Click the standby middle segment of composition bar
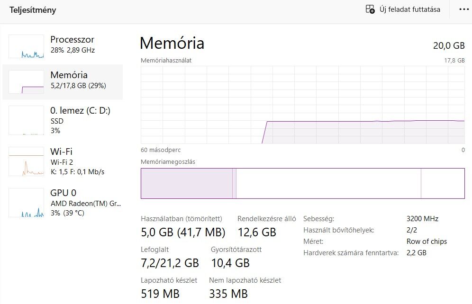This screenshot has height=304, width=472. (x=328, y=183)
